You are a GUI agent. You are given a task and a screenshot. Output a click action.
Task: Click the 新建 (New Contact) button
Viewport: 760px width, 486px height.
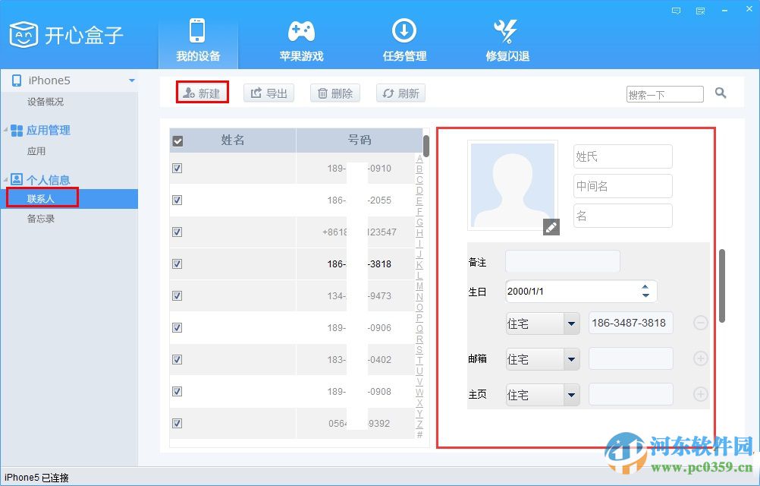coord(202,93)
